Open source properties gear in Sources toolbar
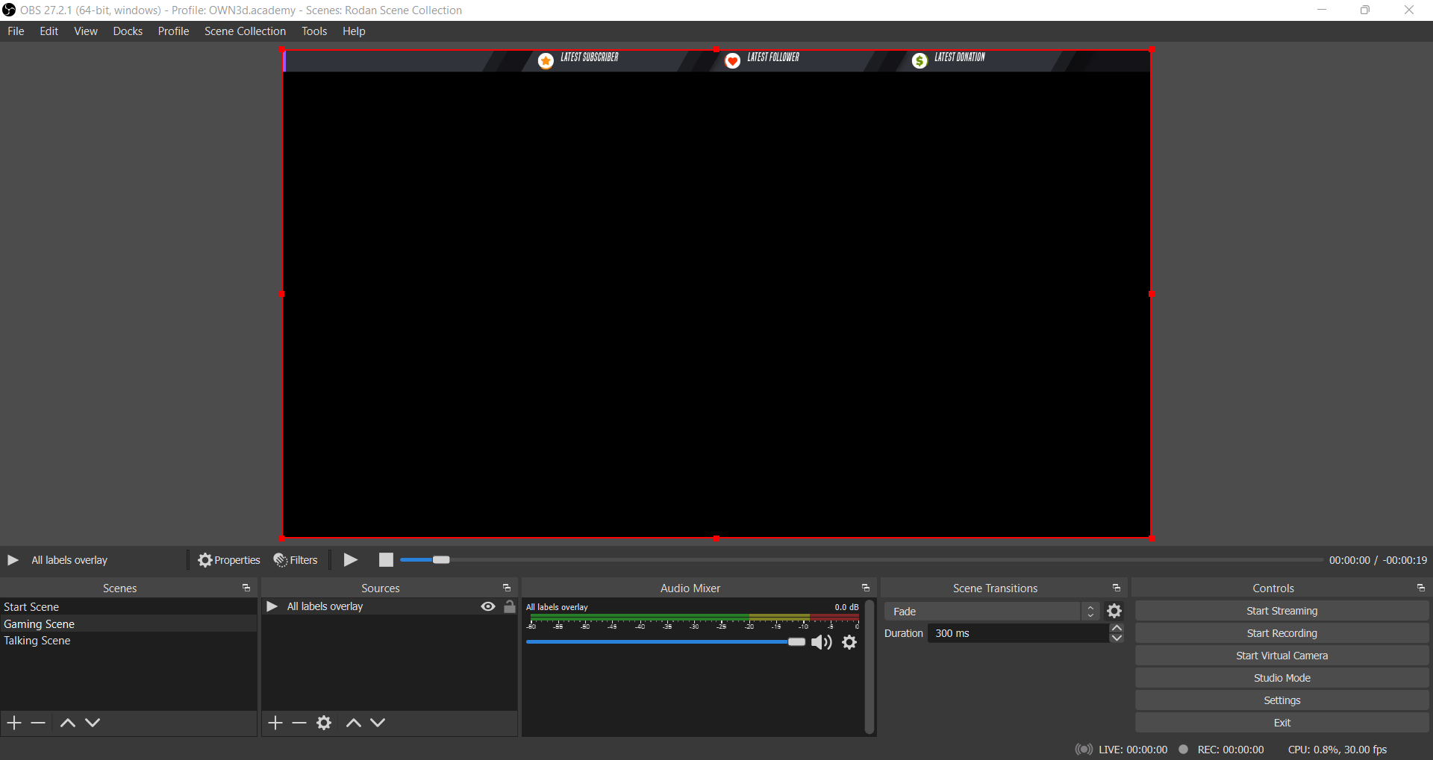1433x760 pixels. tap(324, 723)
